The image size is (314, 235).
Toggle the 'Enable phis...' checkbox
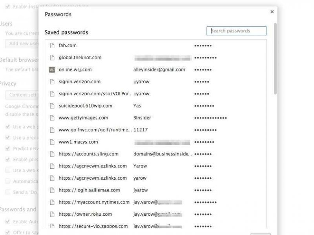(7, 160)
